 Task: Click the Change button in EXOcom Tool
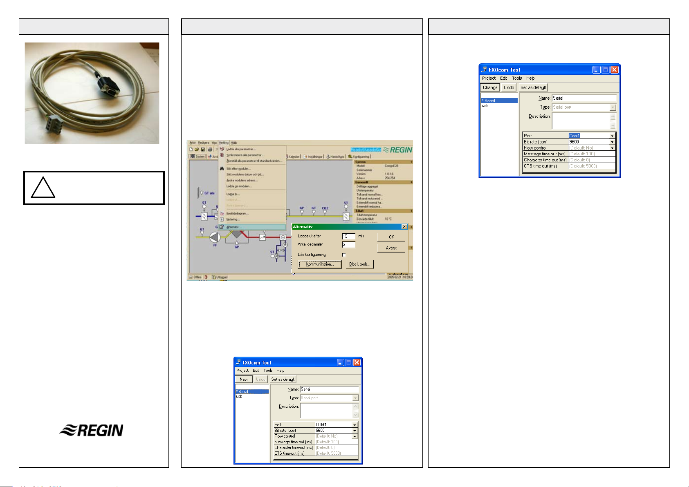pos(490,87)
